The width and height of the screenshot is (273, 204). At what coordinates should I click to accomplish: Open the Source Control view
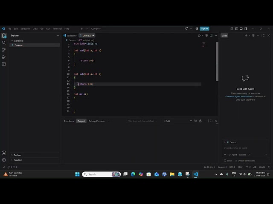pos(4,50)
